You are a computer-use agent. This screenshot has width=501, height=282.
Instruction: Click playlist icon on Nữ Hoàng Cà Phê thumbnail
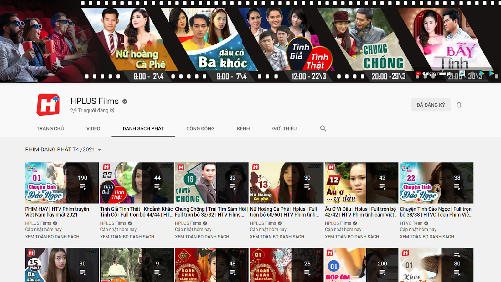click(307, 187)
